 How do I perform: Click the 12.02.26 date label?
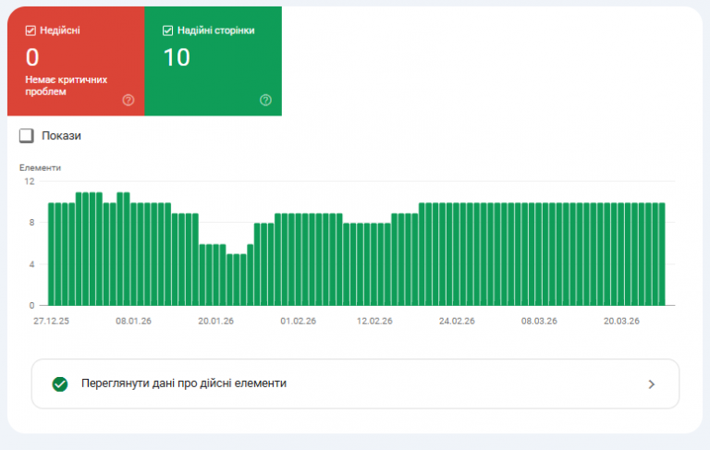374,321
